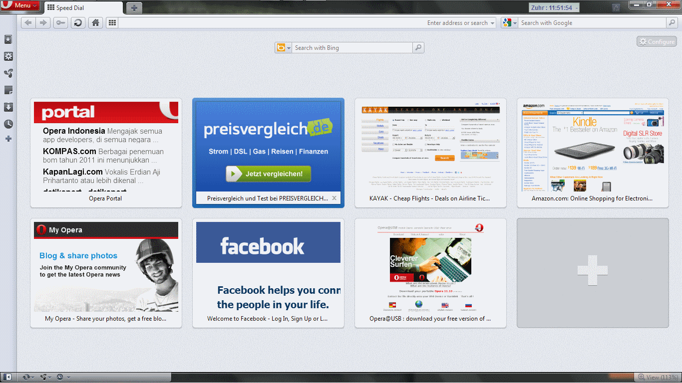Remove Preisvergleich tile with its X
Viewport: 682px width, 383px height.
(x=335, y=198)
